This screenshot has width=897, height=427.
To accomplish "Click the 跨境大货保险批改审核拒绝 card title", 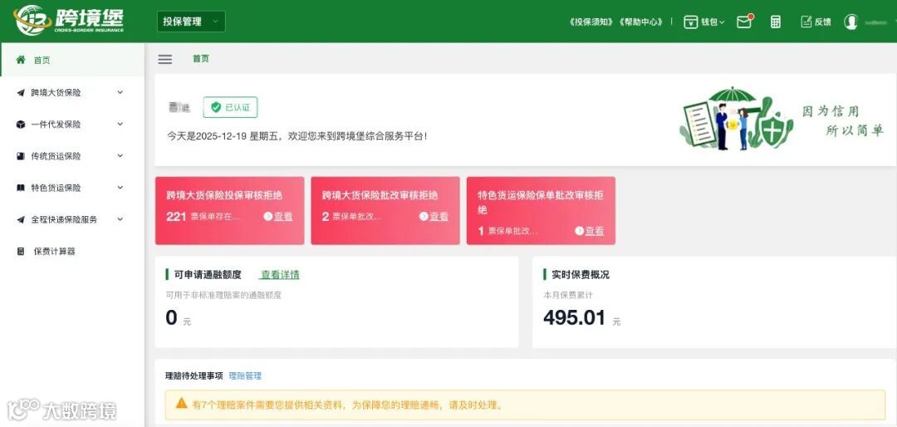I will coord(380,195).
